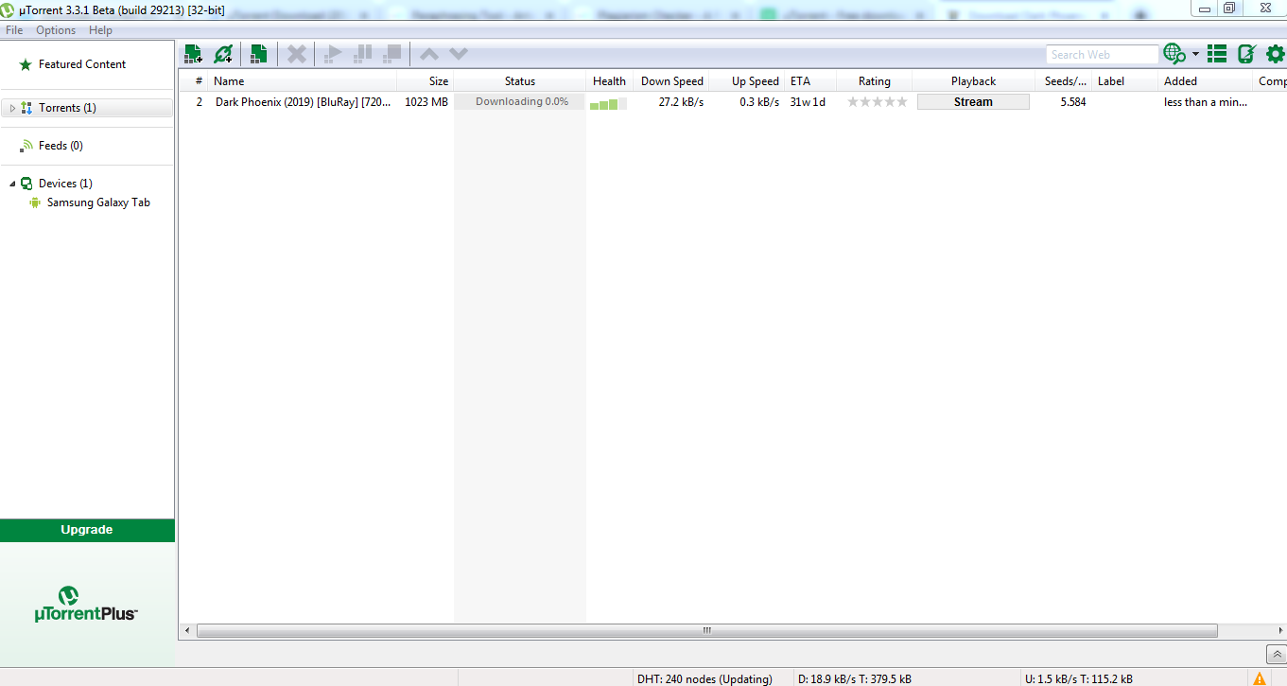Click the upload speed status bar entry
The height and width of the screenshot is (686, 1287).
[x=1079, y=678]
